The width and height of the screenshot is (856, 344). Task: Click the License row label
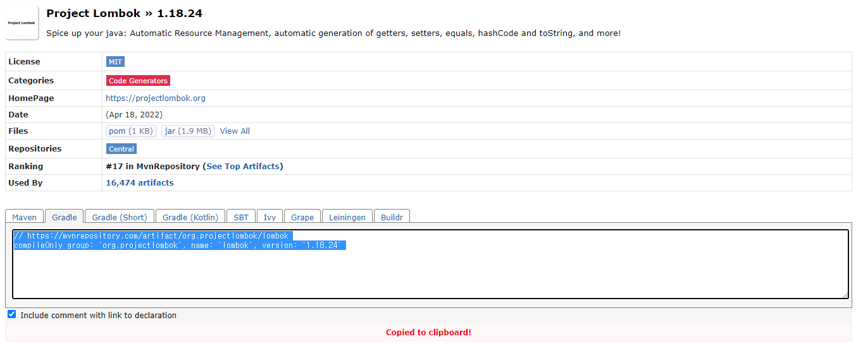tap(24, 62)
